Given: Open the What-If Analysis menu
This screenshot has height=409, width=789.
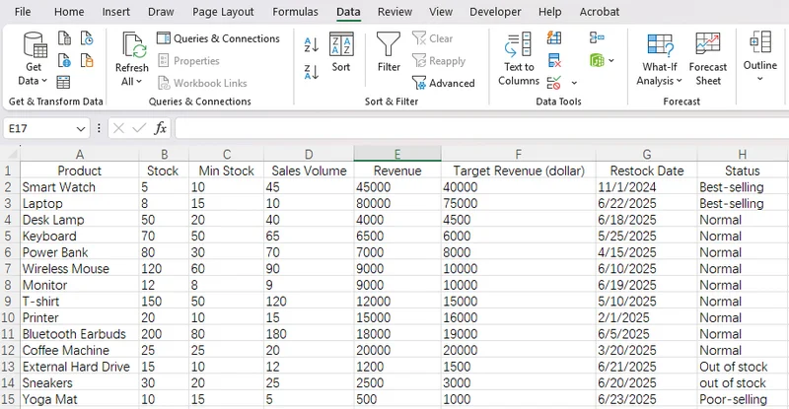Looking at the screenshot, I should 660,59.
